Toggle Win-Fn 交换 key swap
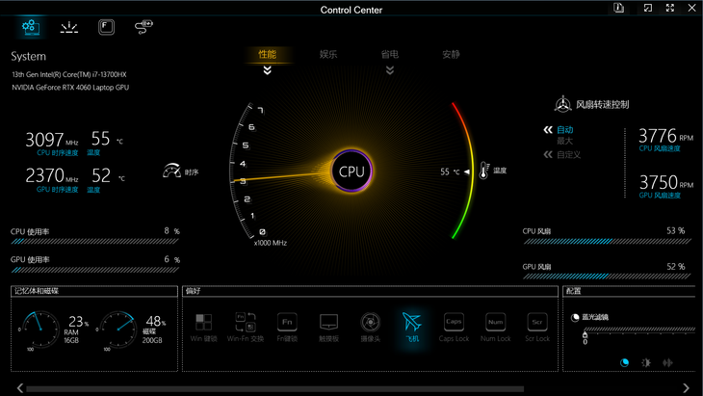Screen dimensions: 703x396 point(246,328)
